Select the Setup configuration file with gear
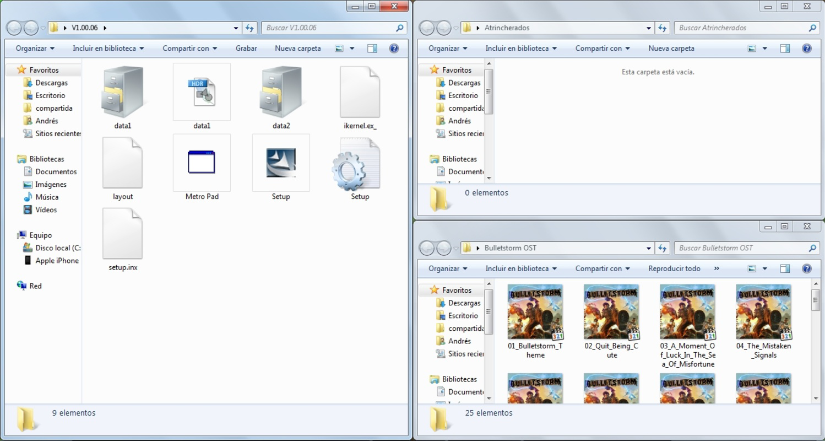 click(356, 164)
